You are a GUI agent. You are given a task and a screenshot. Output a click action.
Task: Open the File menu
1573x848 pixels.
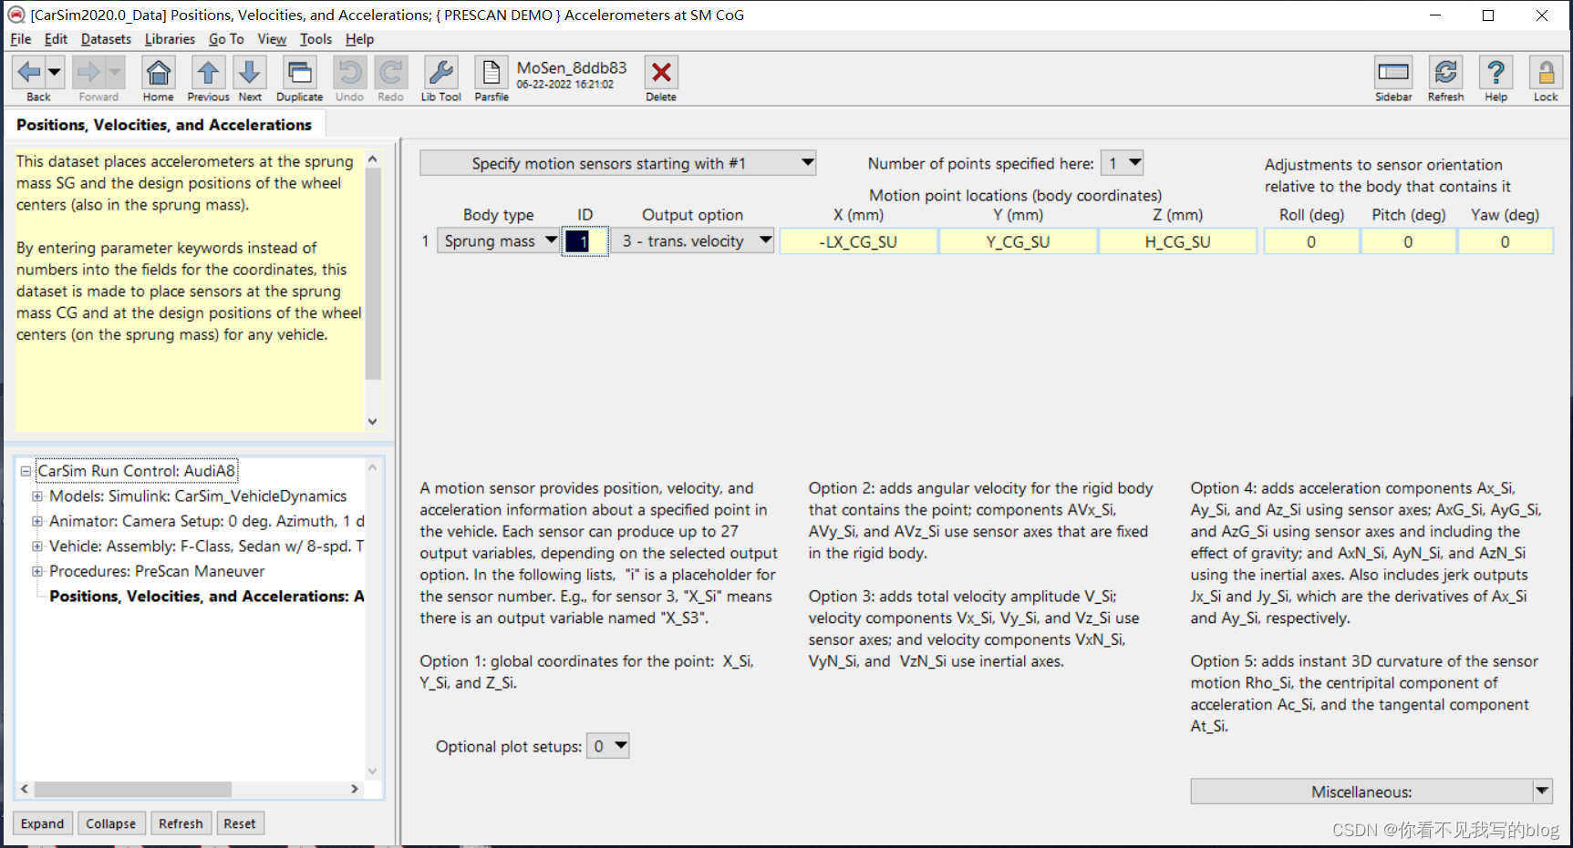click(20, 39)
